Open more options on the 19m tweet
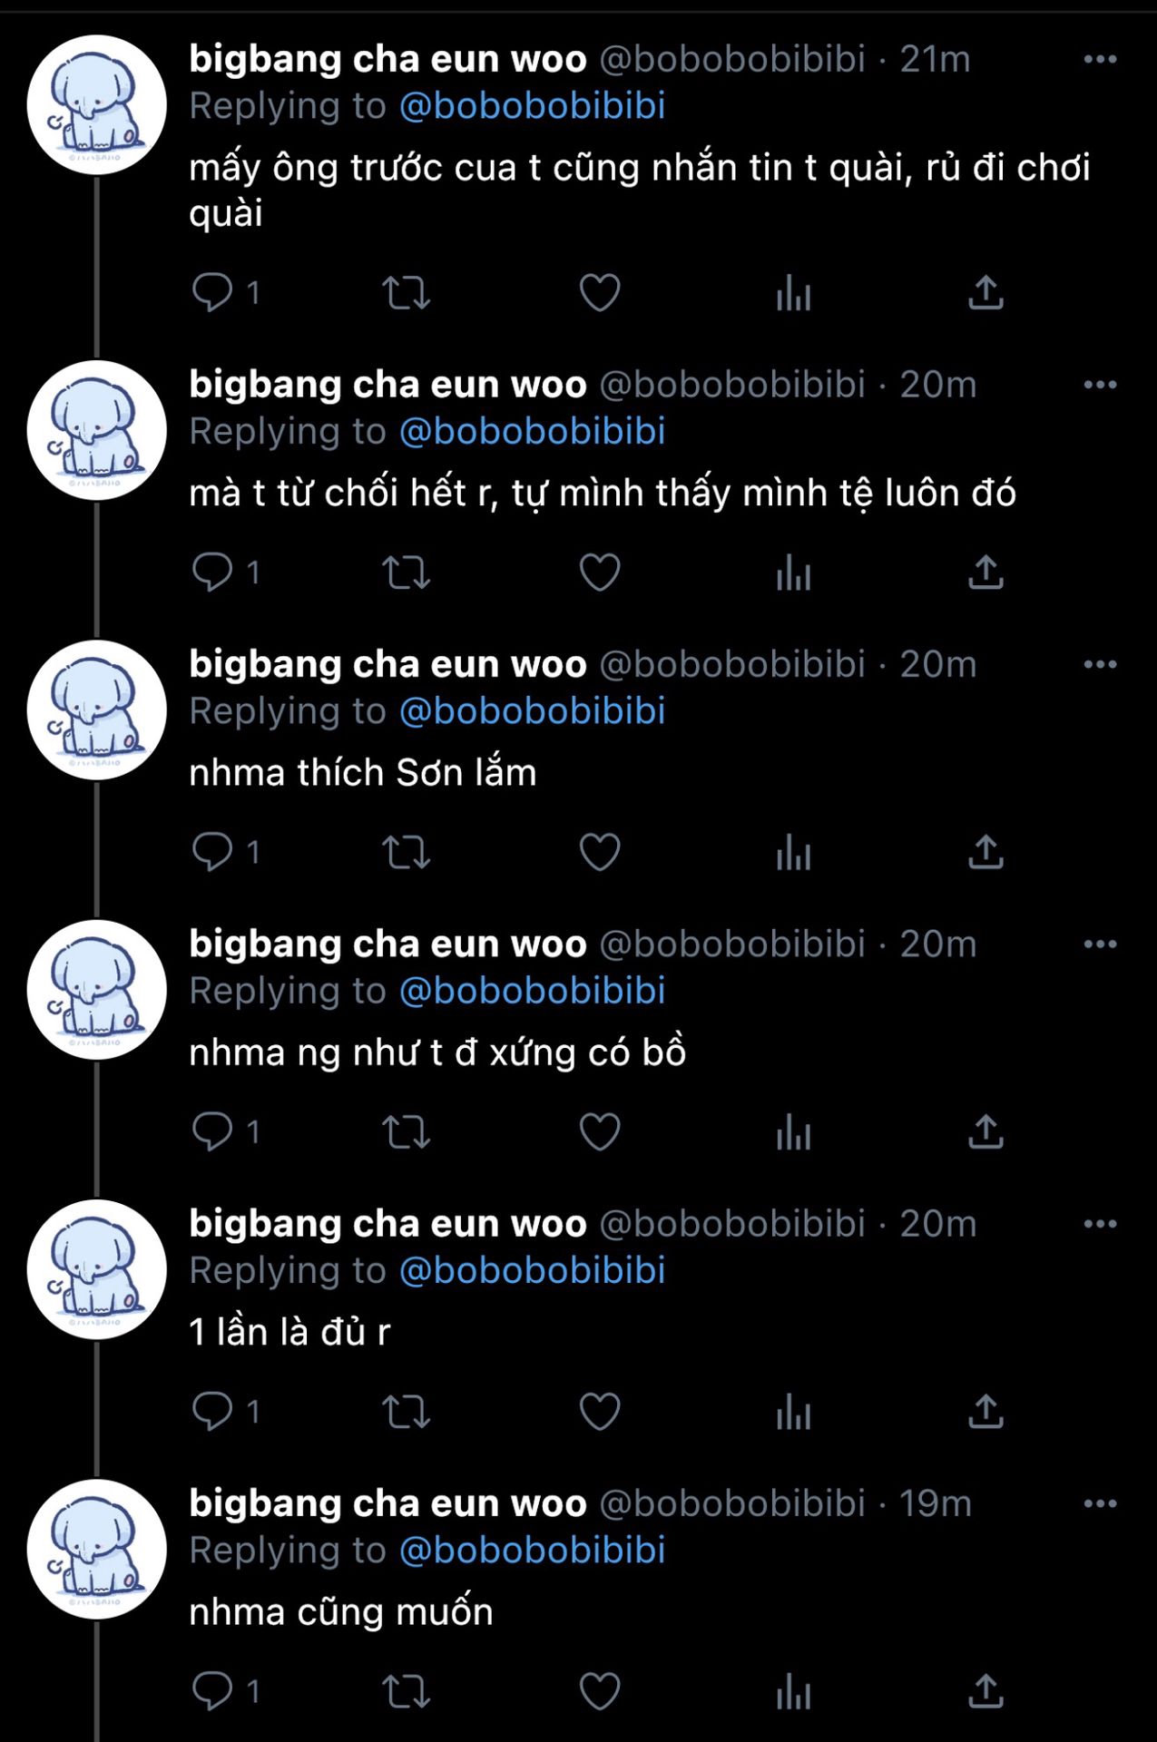This screenshot has height=1742, width=1157. [x=1100, y=1504]
